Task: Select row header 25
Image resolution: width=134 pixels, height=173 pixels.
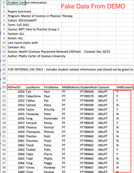Action: click(x=4, y=109)
